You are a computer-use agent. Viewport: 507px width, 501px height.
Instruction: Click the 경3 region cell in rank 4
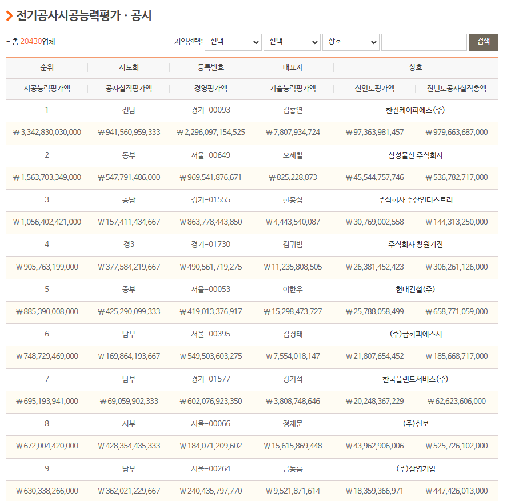tap(129, 245)
